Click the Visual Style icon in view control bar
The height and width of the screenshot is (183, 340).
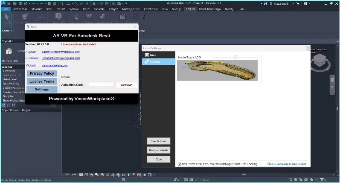tap(86, 174)
